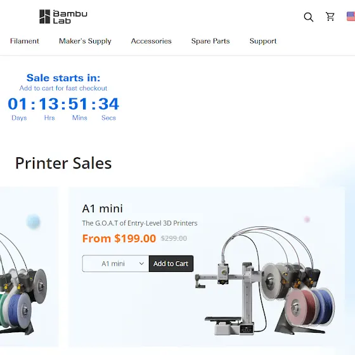Expand the A1 mini variant dropdown
The height and width of the screenshot is (355, 355).
pos(115,264)
